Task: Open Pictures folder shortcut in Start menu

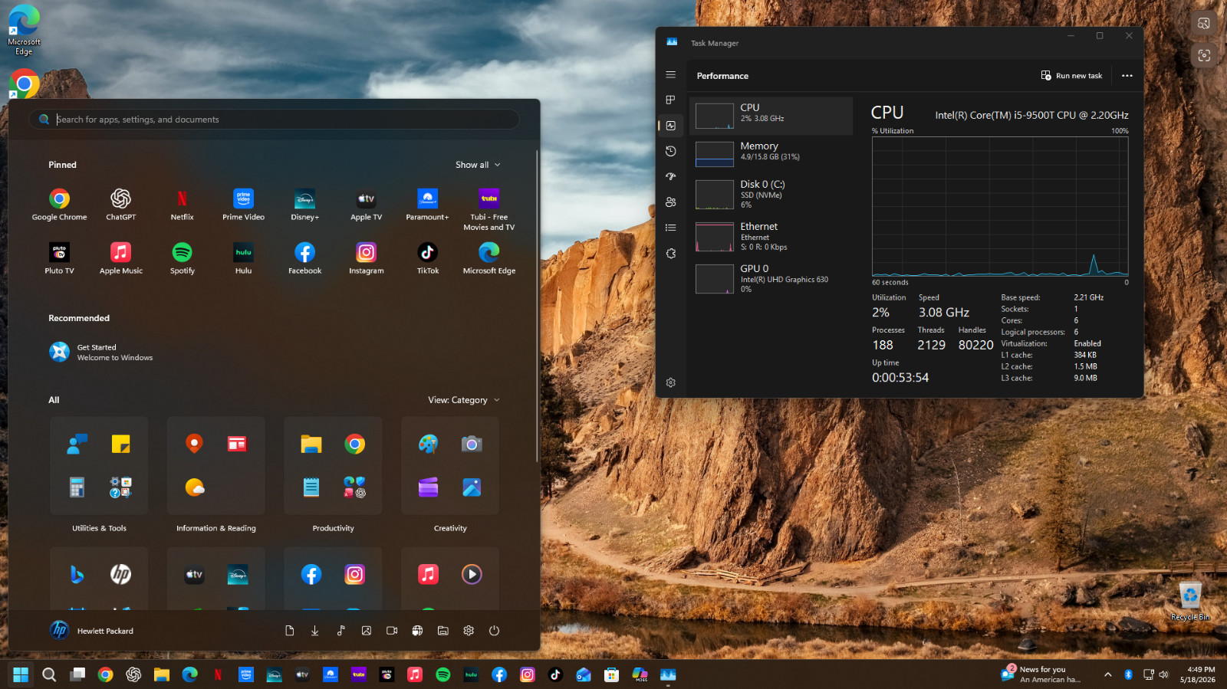Action: [366, 631]
